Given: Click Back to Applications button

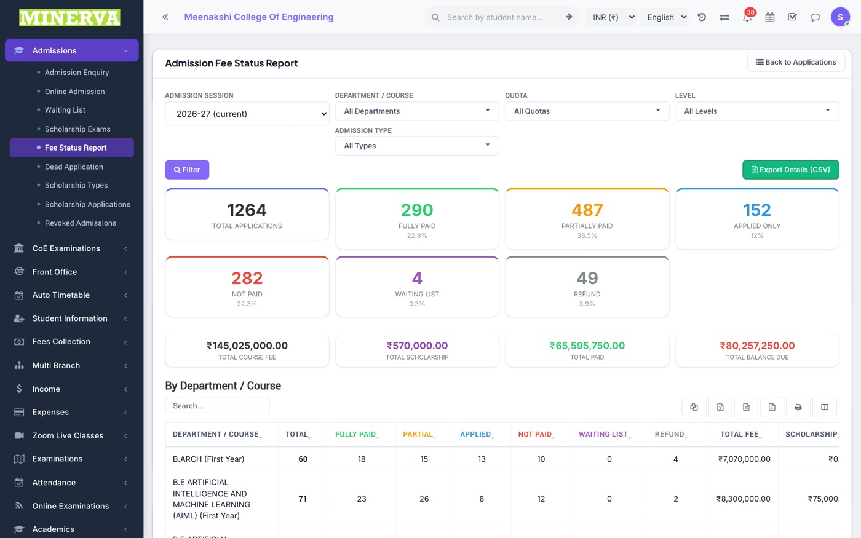Looking at the screenshot, I should coord(796,62).
